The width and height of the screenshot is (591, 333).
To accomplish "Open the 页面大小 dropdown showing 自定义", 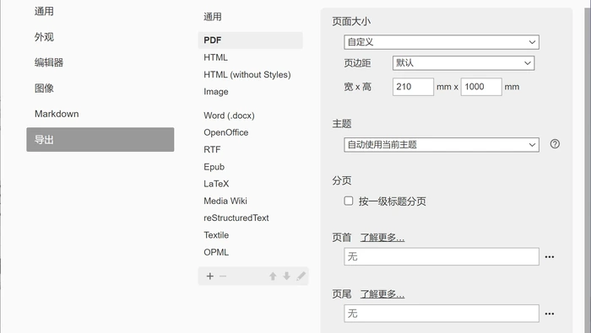I will tap(442, 42).
